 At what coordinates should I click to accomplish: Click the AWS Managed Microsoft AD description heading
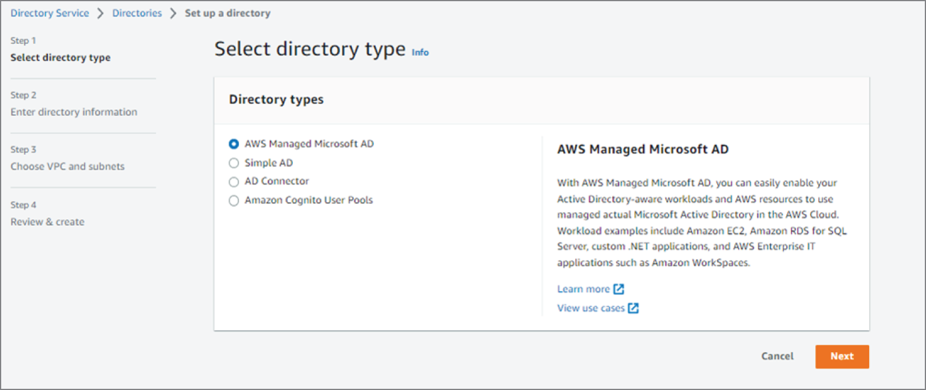(643, 149)
